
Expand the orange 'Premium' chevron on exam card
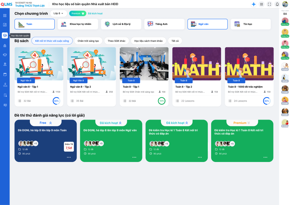tap(249, 123)
